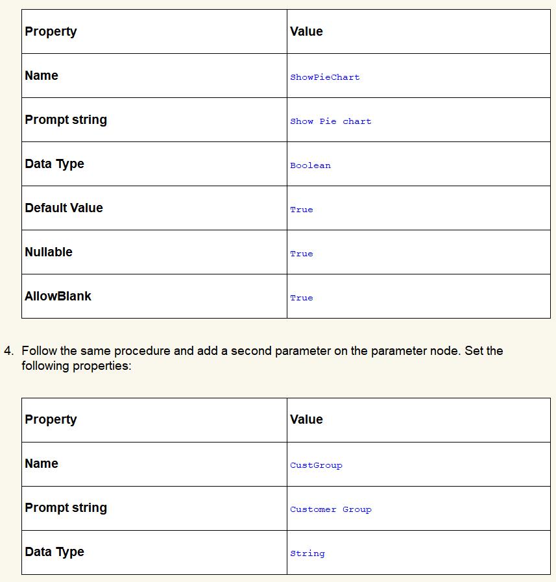
Task: Click the AllowBlank property label
Action: (x=58, y=297)
